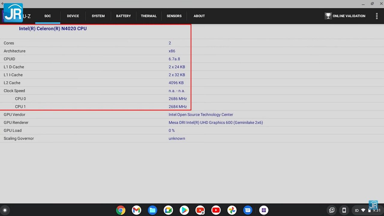Screen dimensions: 384x216
Task: Switch to the DEVICE tab
Action: click(73, 16)
